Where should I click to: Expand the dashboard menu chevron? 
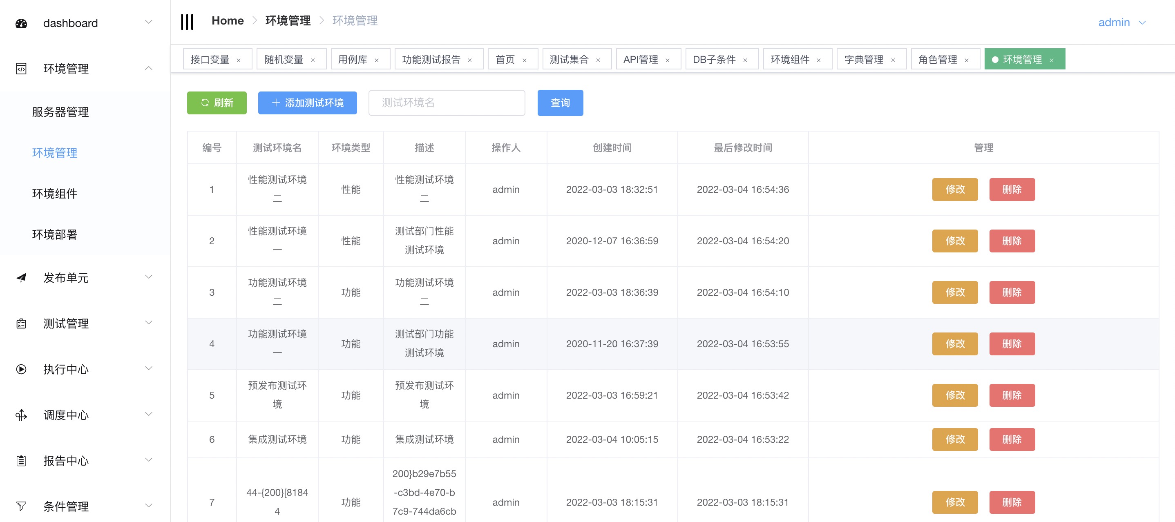pyautogui.click(x=148, y=22)
